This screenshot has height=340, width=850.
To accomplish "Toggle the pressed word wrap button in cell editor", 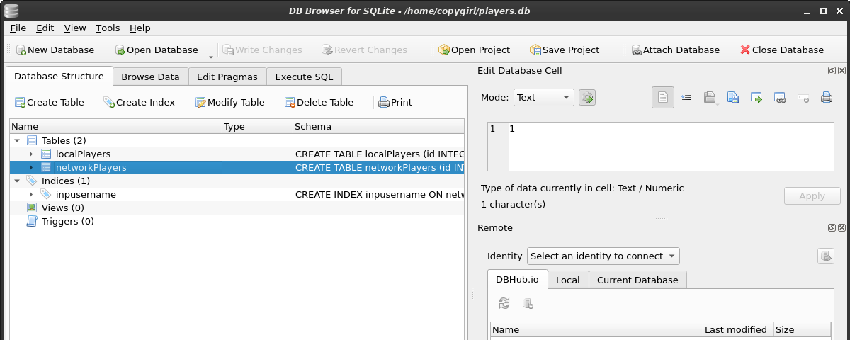I will 663,98.
